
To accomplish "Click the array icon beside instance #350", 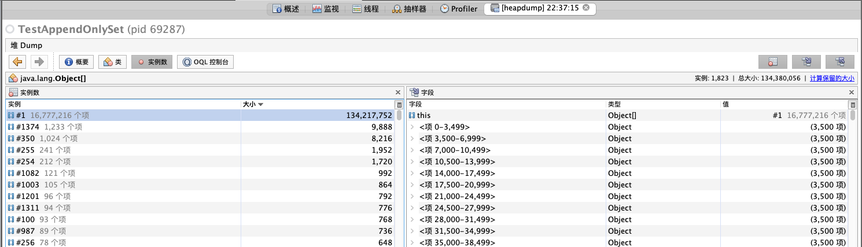I will point(11,138).
